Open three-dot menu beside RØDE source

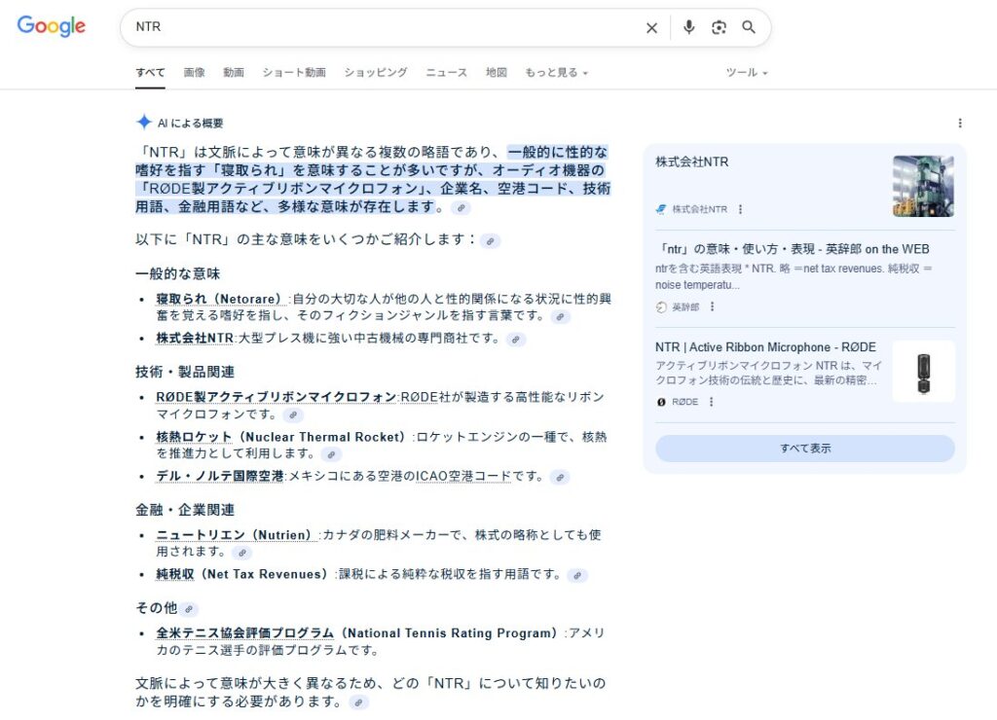pos(711,402)
